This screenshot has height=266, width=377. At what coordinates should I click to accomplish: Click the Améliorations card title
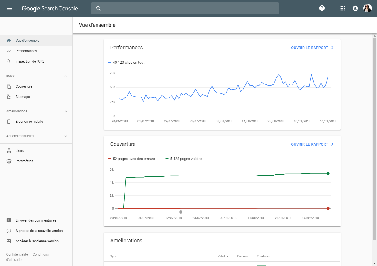(126, 241)
